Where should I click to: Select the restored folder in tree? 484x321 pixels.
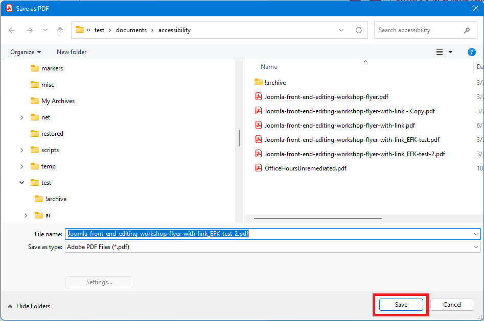coord(47,134)
